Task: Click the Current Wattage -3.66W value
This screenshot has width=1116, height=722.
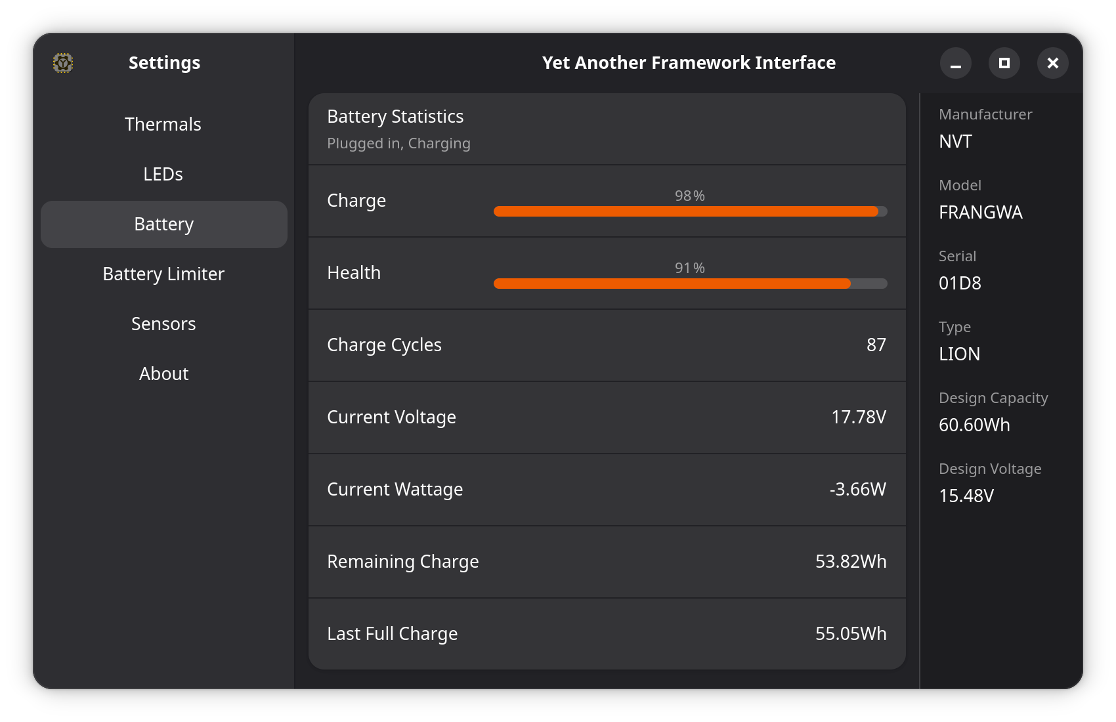Action: pos(858,489)
